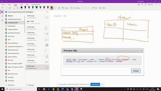Open the Recursion section
161x91 pixels.
tap(15, 60)
